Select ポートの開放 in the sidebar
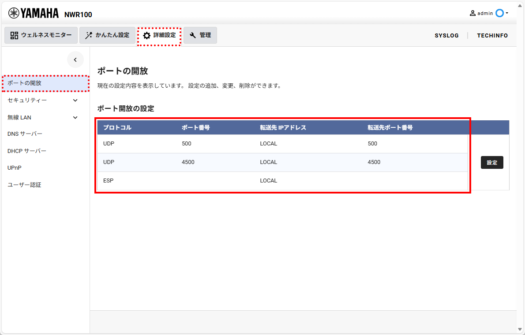The width and height of the screenshot is (525, 335). coord(45,83)
